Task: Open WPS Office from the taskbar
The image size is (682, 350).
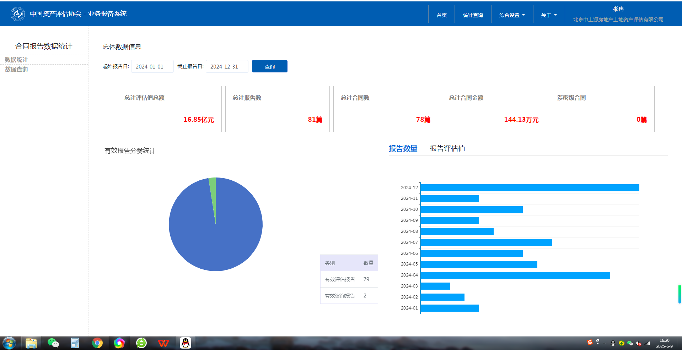Action: tap(163, 343)
